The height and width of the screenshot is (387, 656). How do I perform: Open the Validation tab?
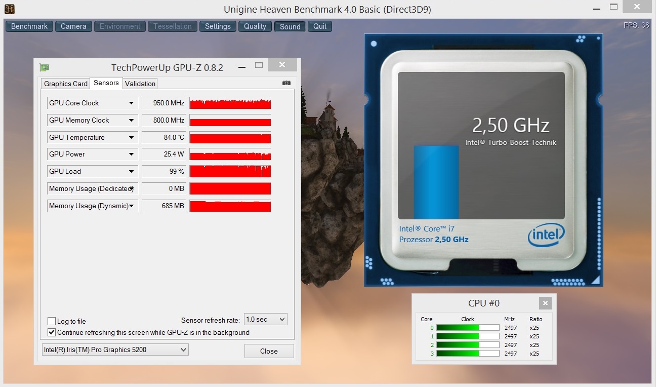click(x=140, y=84)
